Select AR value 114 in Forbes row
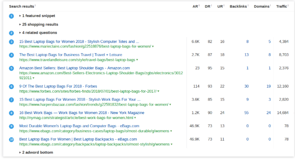Viewport: 295px width, 166px height. point(196,86)
